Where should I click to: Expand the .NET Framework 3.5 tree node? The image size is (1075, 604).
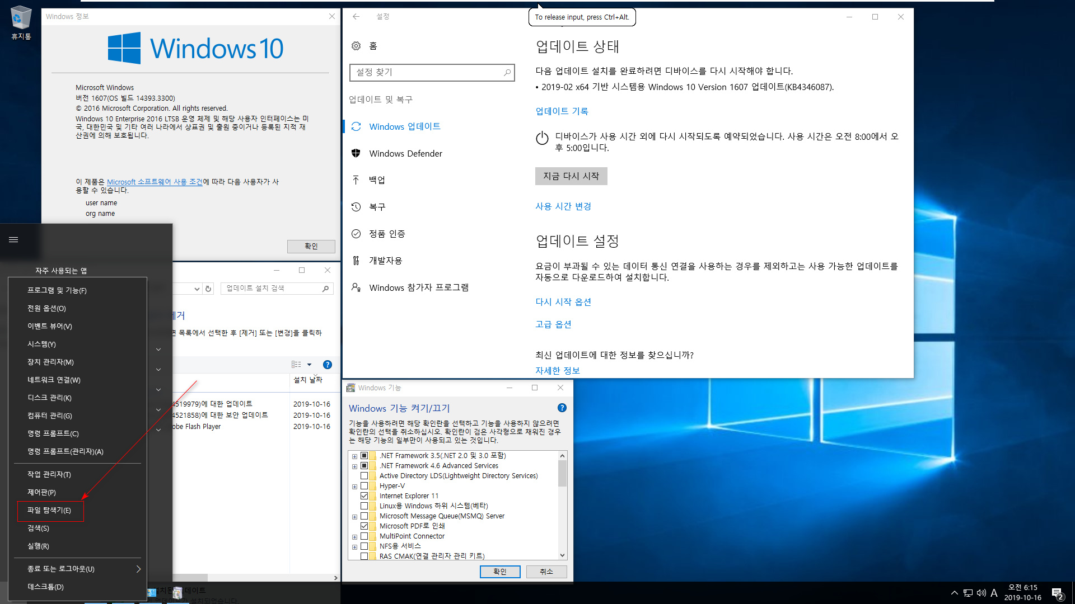point(354,456)
